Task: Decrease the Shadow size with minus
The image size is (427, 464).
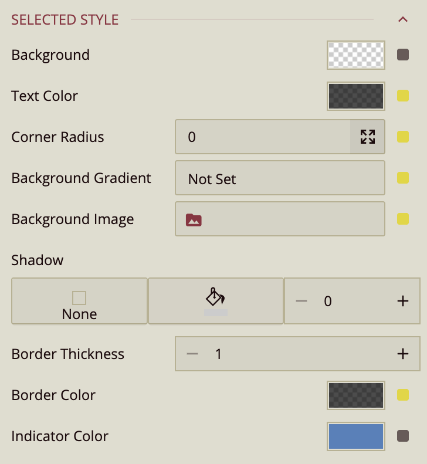Action: pos(301,302)
